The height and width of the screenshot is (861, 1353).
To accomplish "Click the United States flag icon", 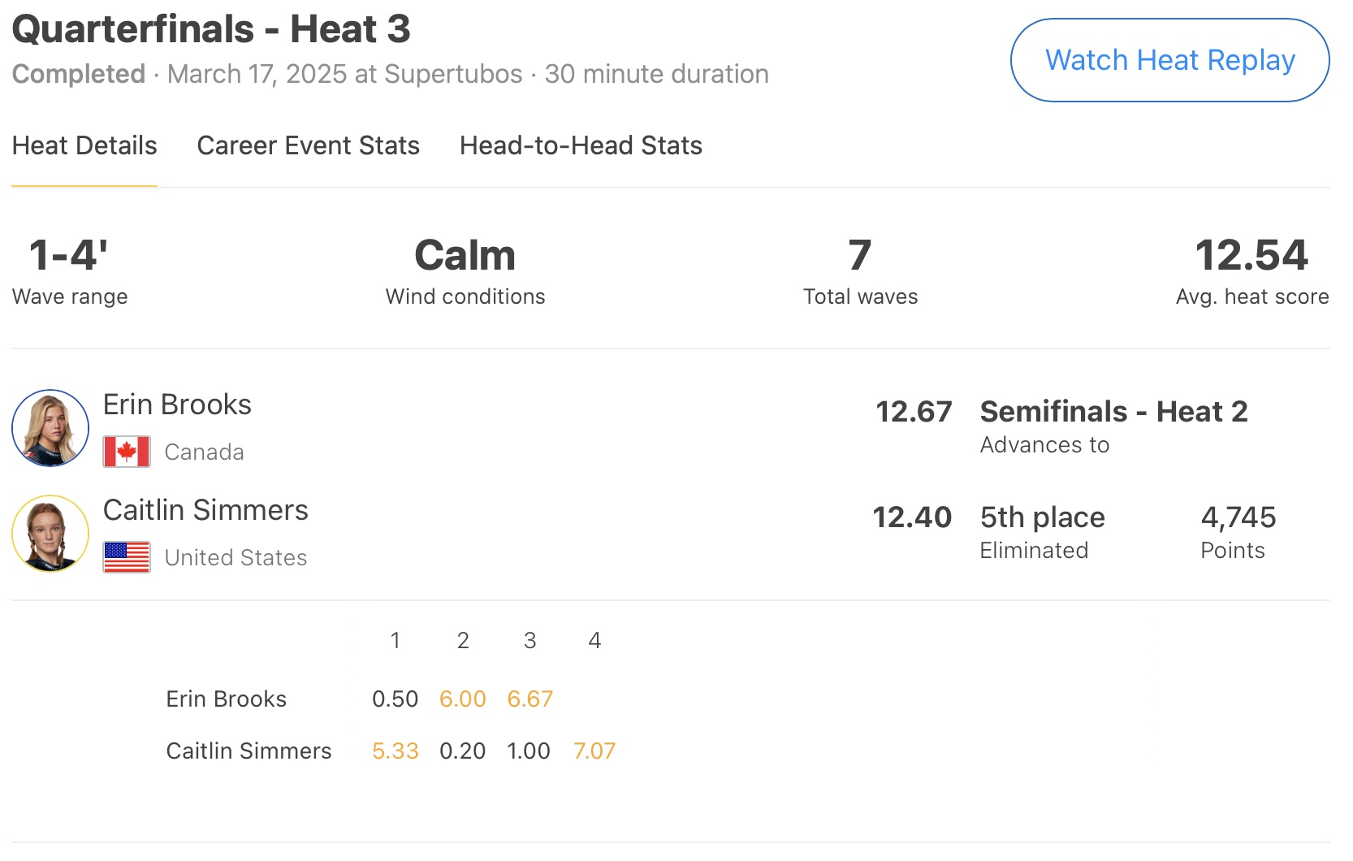I will coord(127,557).
